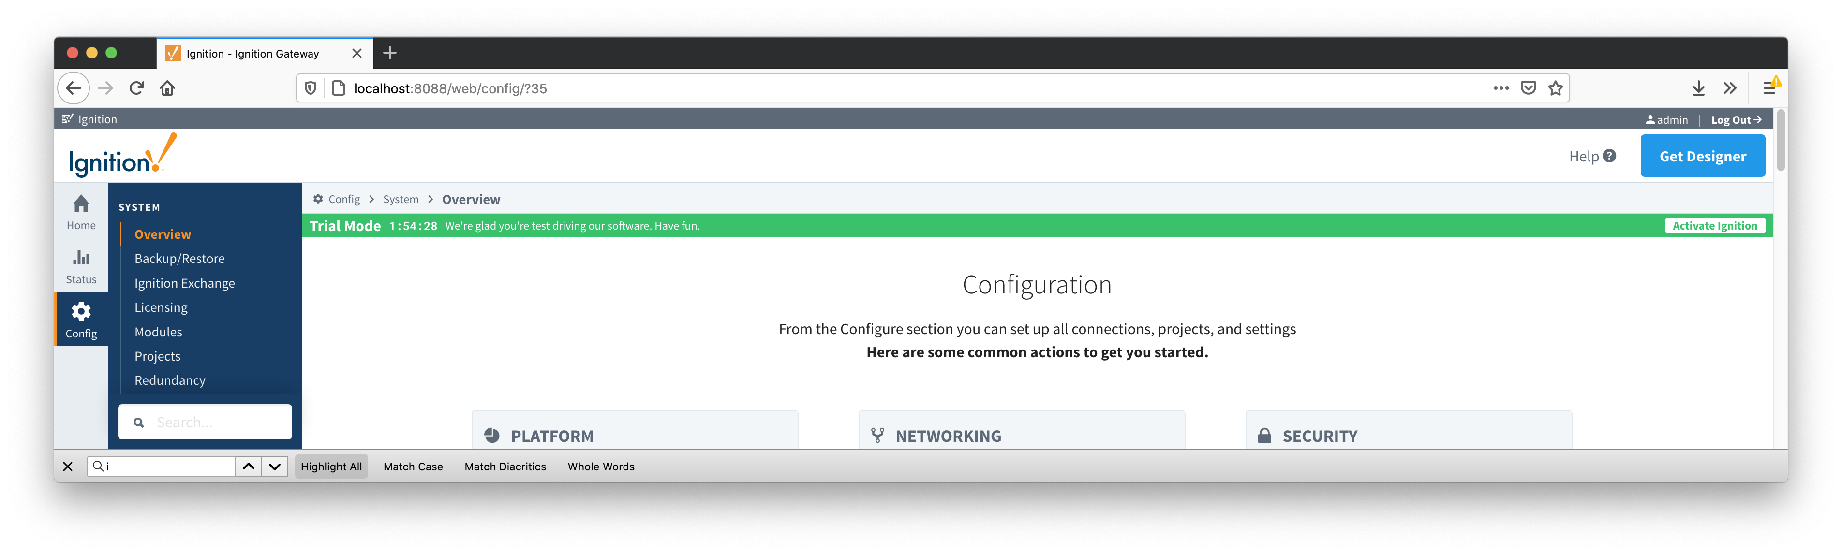1842x554 pixels.
Task: Toggle Match Case option
Action: [413, 466]
